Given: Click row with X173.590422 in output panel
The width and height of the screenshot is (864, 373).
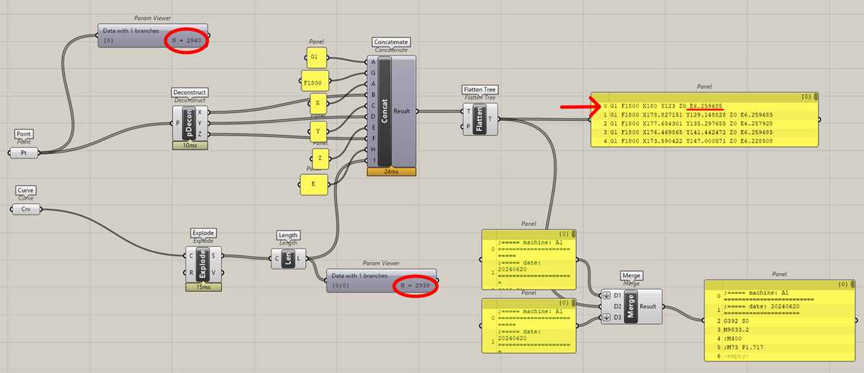Looking at the screenshot, I should tap(704, 142).
